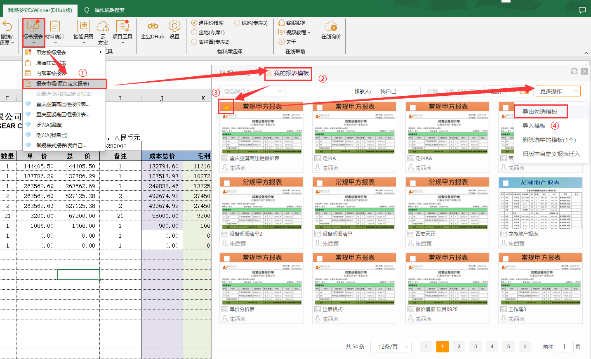Check the 泛兴A template checkbox
The image size is (591, 359).
pyautogui.click(x=320, y=107)
